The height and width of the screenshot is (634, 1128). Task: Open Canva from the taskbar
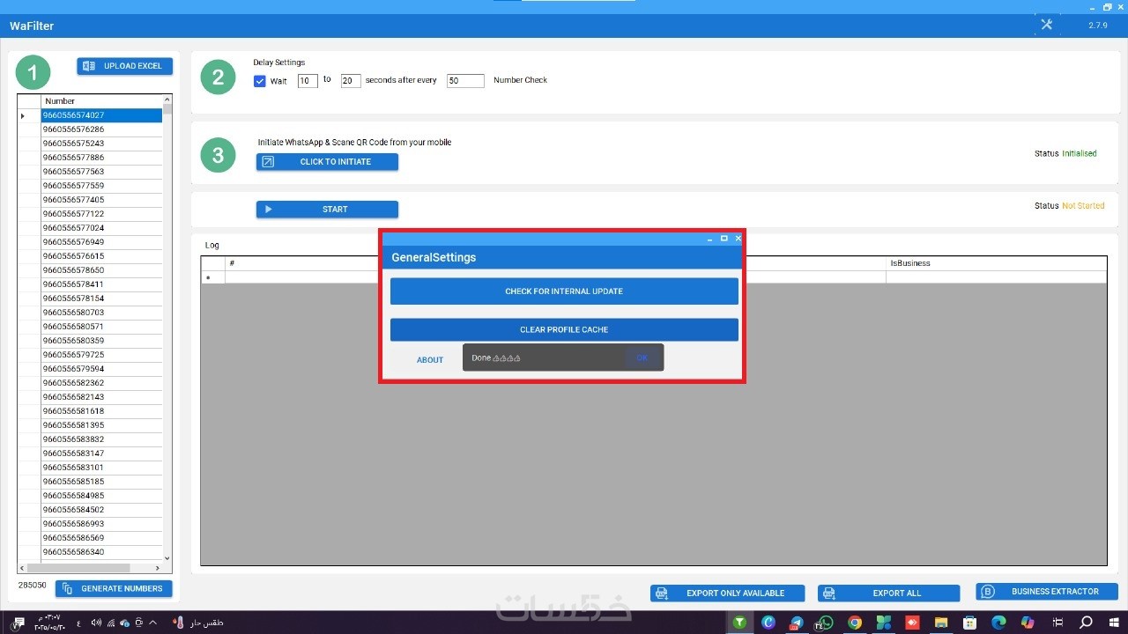click(768, 623)
